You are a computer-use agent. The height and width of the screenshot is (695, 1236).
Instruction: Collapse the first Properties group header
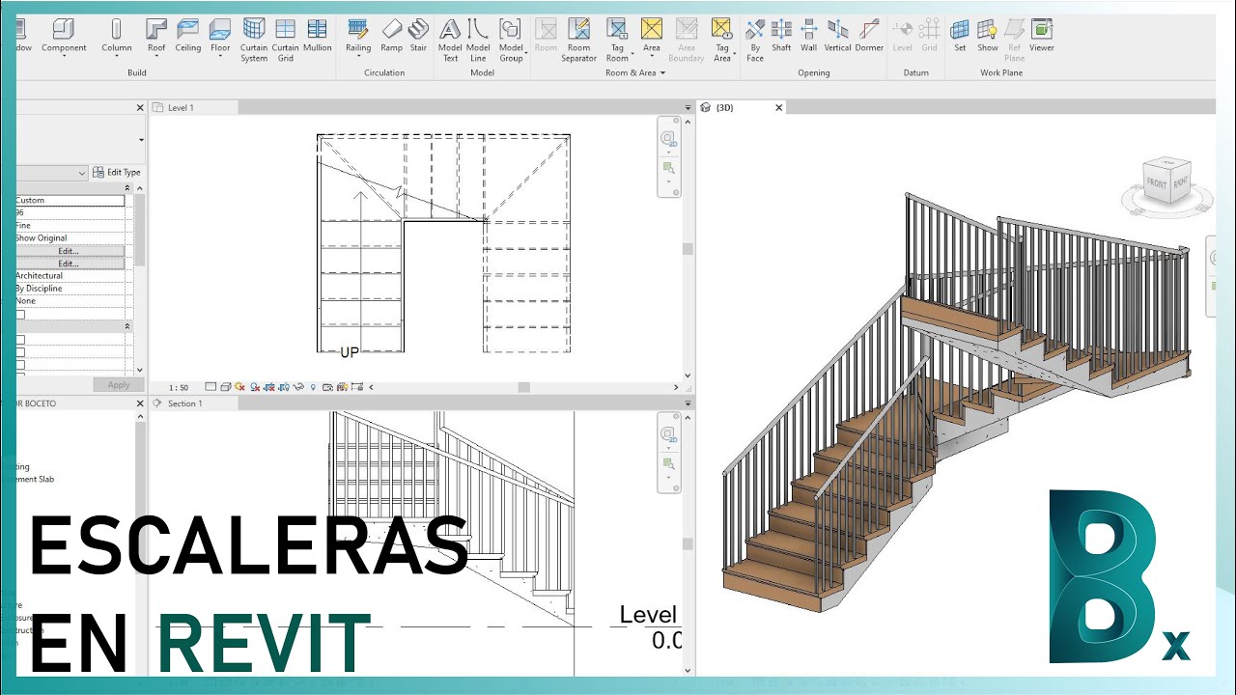point(127,188)
